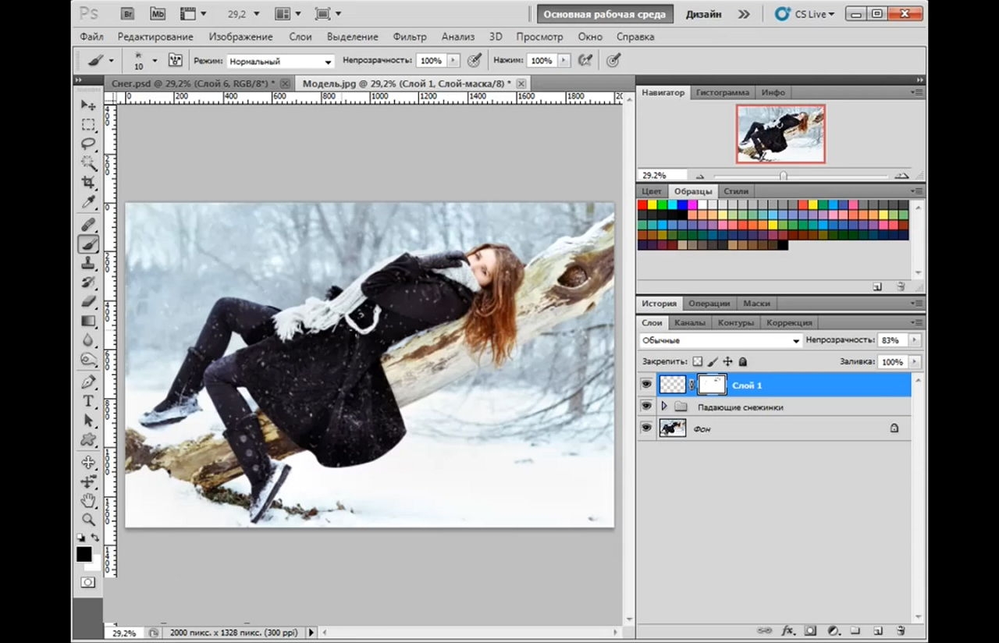Select the Pen tool
The height and width of the screenshot is (643, 999).
[88, 382]
